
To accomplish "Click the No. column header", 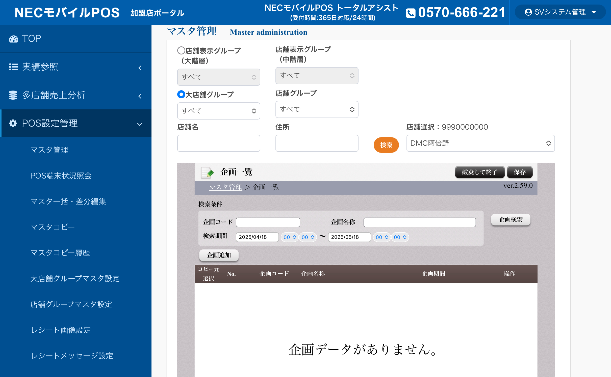I will [231, 274].
